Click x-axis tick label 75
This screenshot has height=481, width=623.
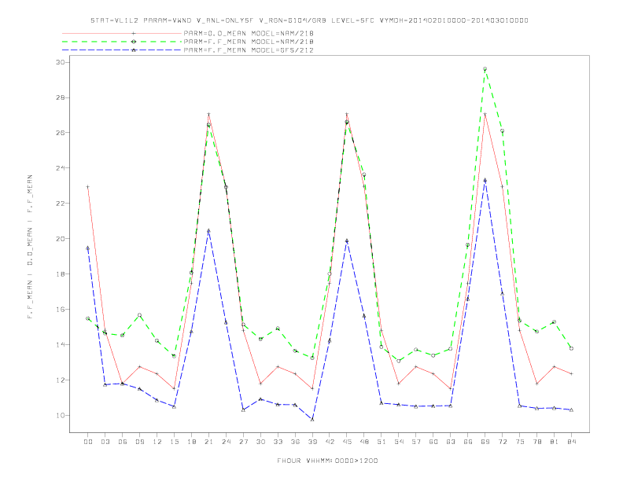(520, 442)
